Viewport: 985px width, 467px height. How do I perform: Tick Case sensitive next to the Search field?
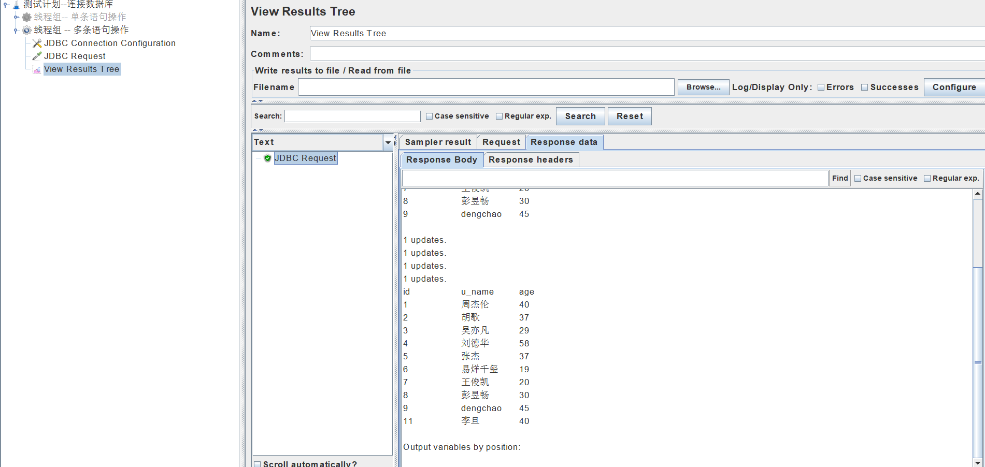[429, 116]
